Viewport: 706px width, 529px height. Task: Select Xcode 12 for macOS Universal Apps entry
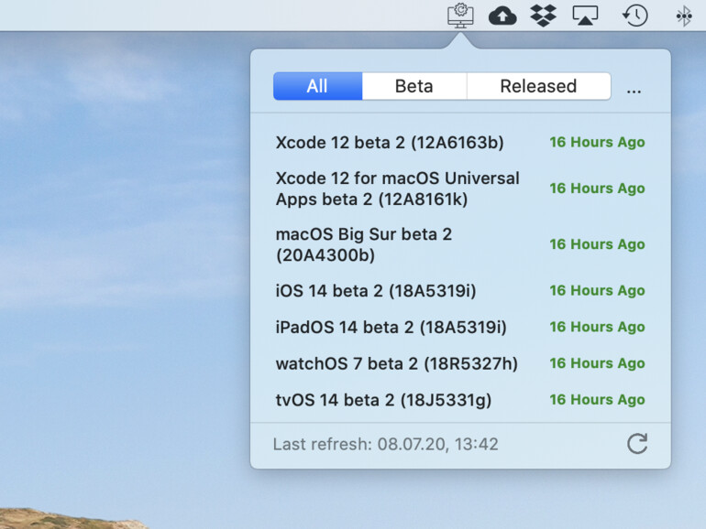(397, 189)
